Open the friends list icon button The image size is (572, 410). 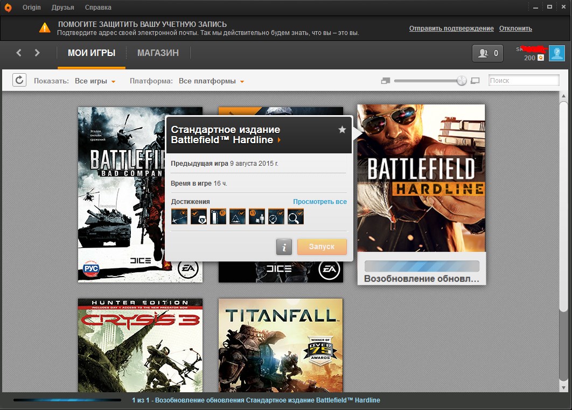pyautogui.click(x=487, y=53)
